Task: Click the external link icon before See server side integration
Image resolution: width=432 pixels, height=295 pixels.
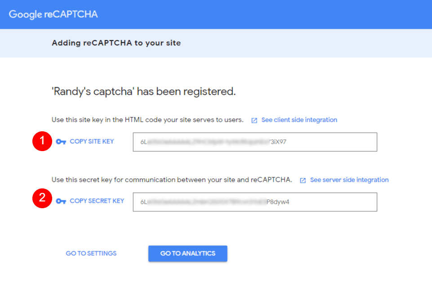Action: click(302, 179)
